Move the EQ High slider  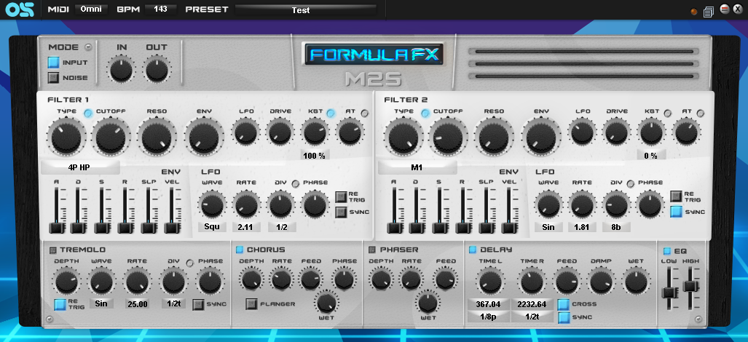690,286
